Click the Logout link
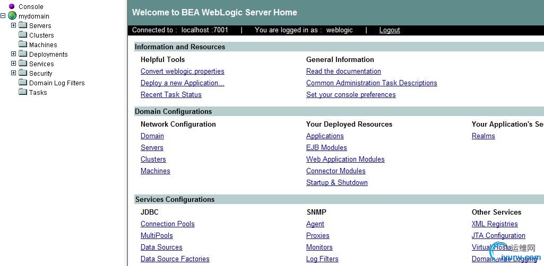Screen dimensions: 544x266 point(390,30)
